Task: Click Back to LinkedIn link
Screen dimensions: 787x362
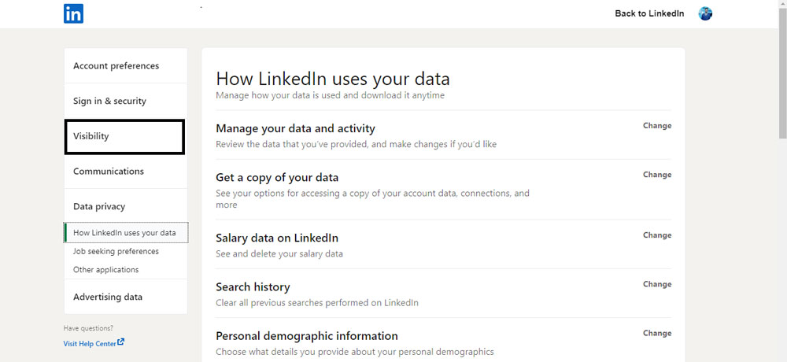Action: [649, 13]
